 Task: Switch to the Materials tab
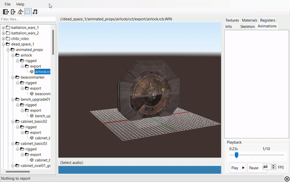pos(249,20)
